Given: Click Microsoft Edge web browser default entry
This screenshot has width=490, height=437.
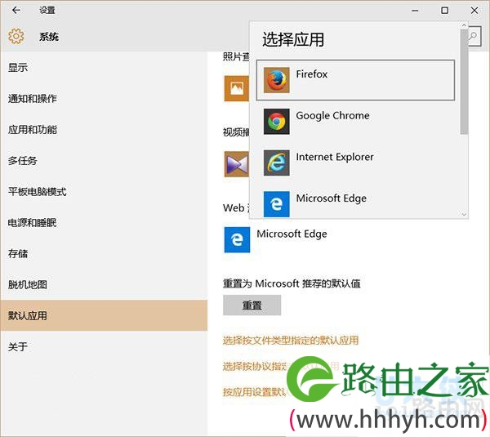Looking at the screenshot, I should 276,240.
